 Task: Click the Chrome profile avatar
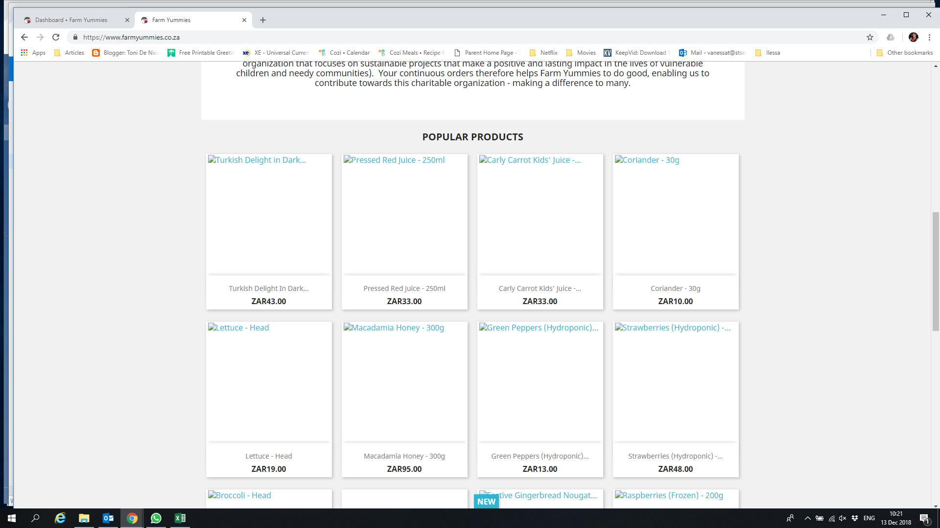click(x=913, y=37)
